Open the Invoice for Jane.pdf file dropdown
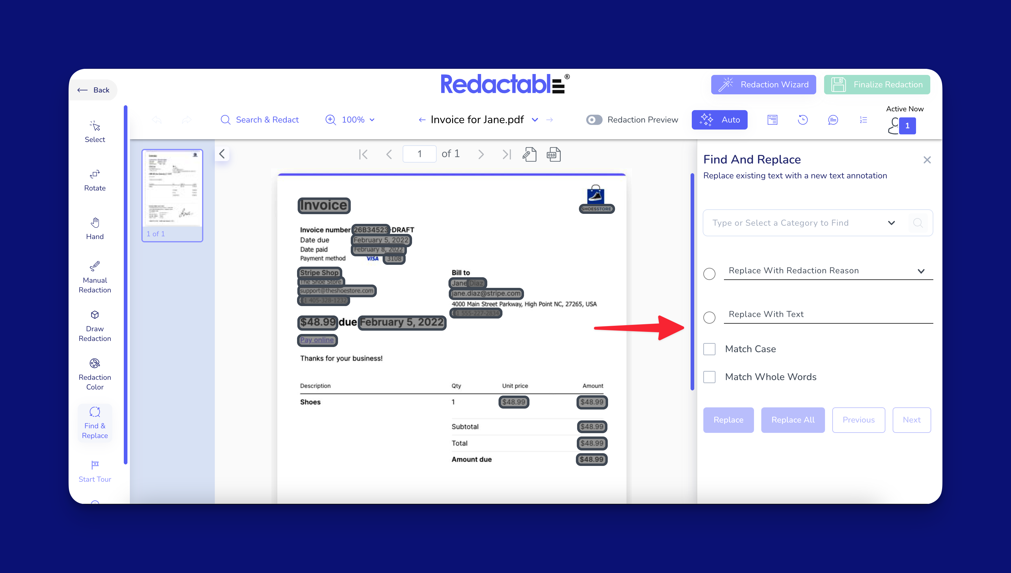The height and width of the screenshot is (573, 1011). 534,120
